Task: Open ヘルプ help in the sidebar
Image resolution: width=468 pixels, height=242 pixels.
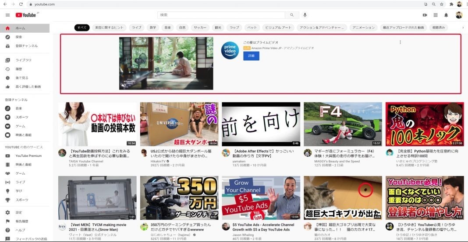Action: [25, 230]
